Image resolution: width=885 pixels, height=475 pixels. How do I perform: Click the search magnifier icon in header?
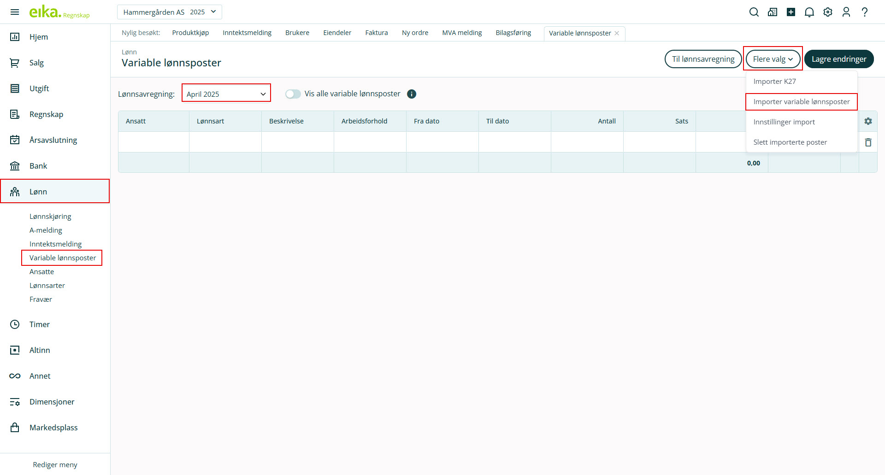click(x=754, y=12)
